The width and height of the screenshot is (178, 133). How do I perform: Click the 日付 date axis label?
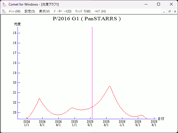pyautogui.click(x=161, y=119)
